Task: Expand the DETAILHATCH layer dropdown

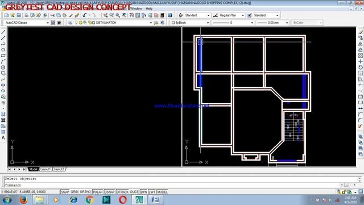Action: (151, 23)
